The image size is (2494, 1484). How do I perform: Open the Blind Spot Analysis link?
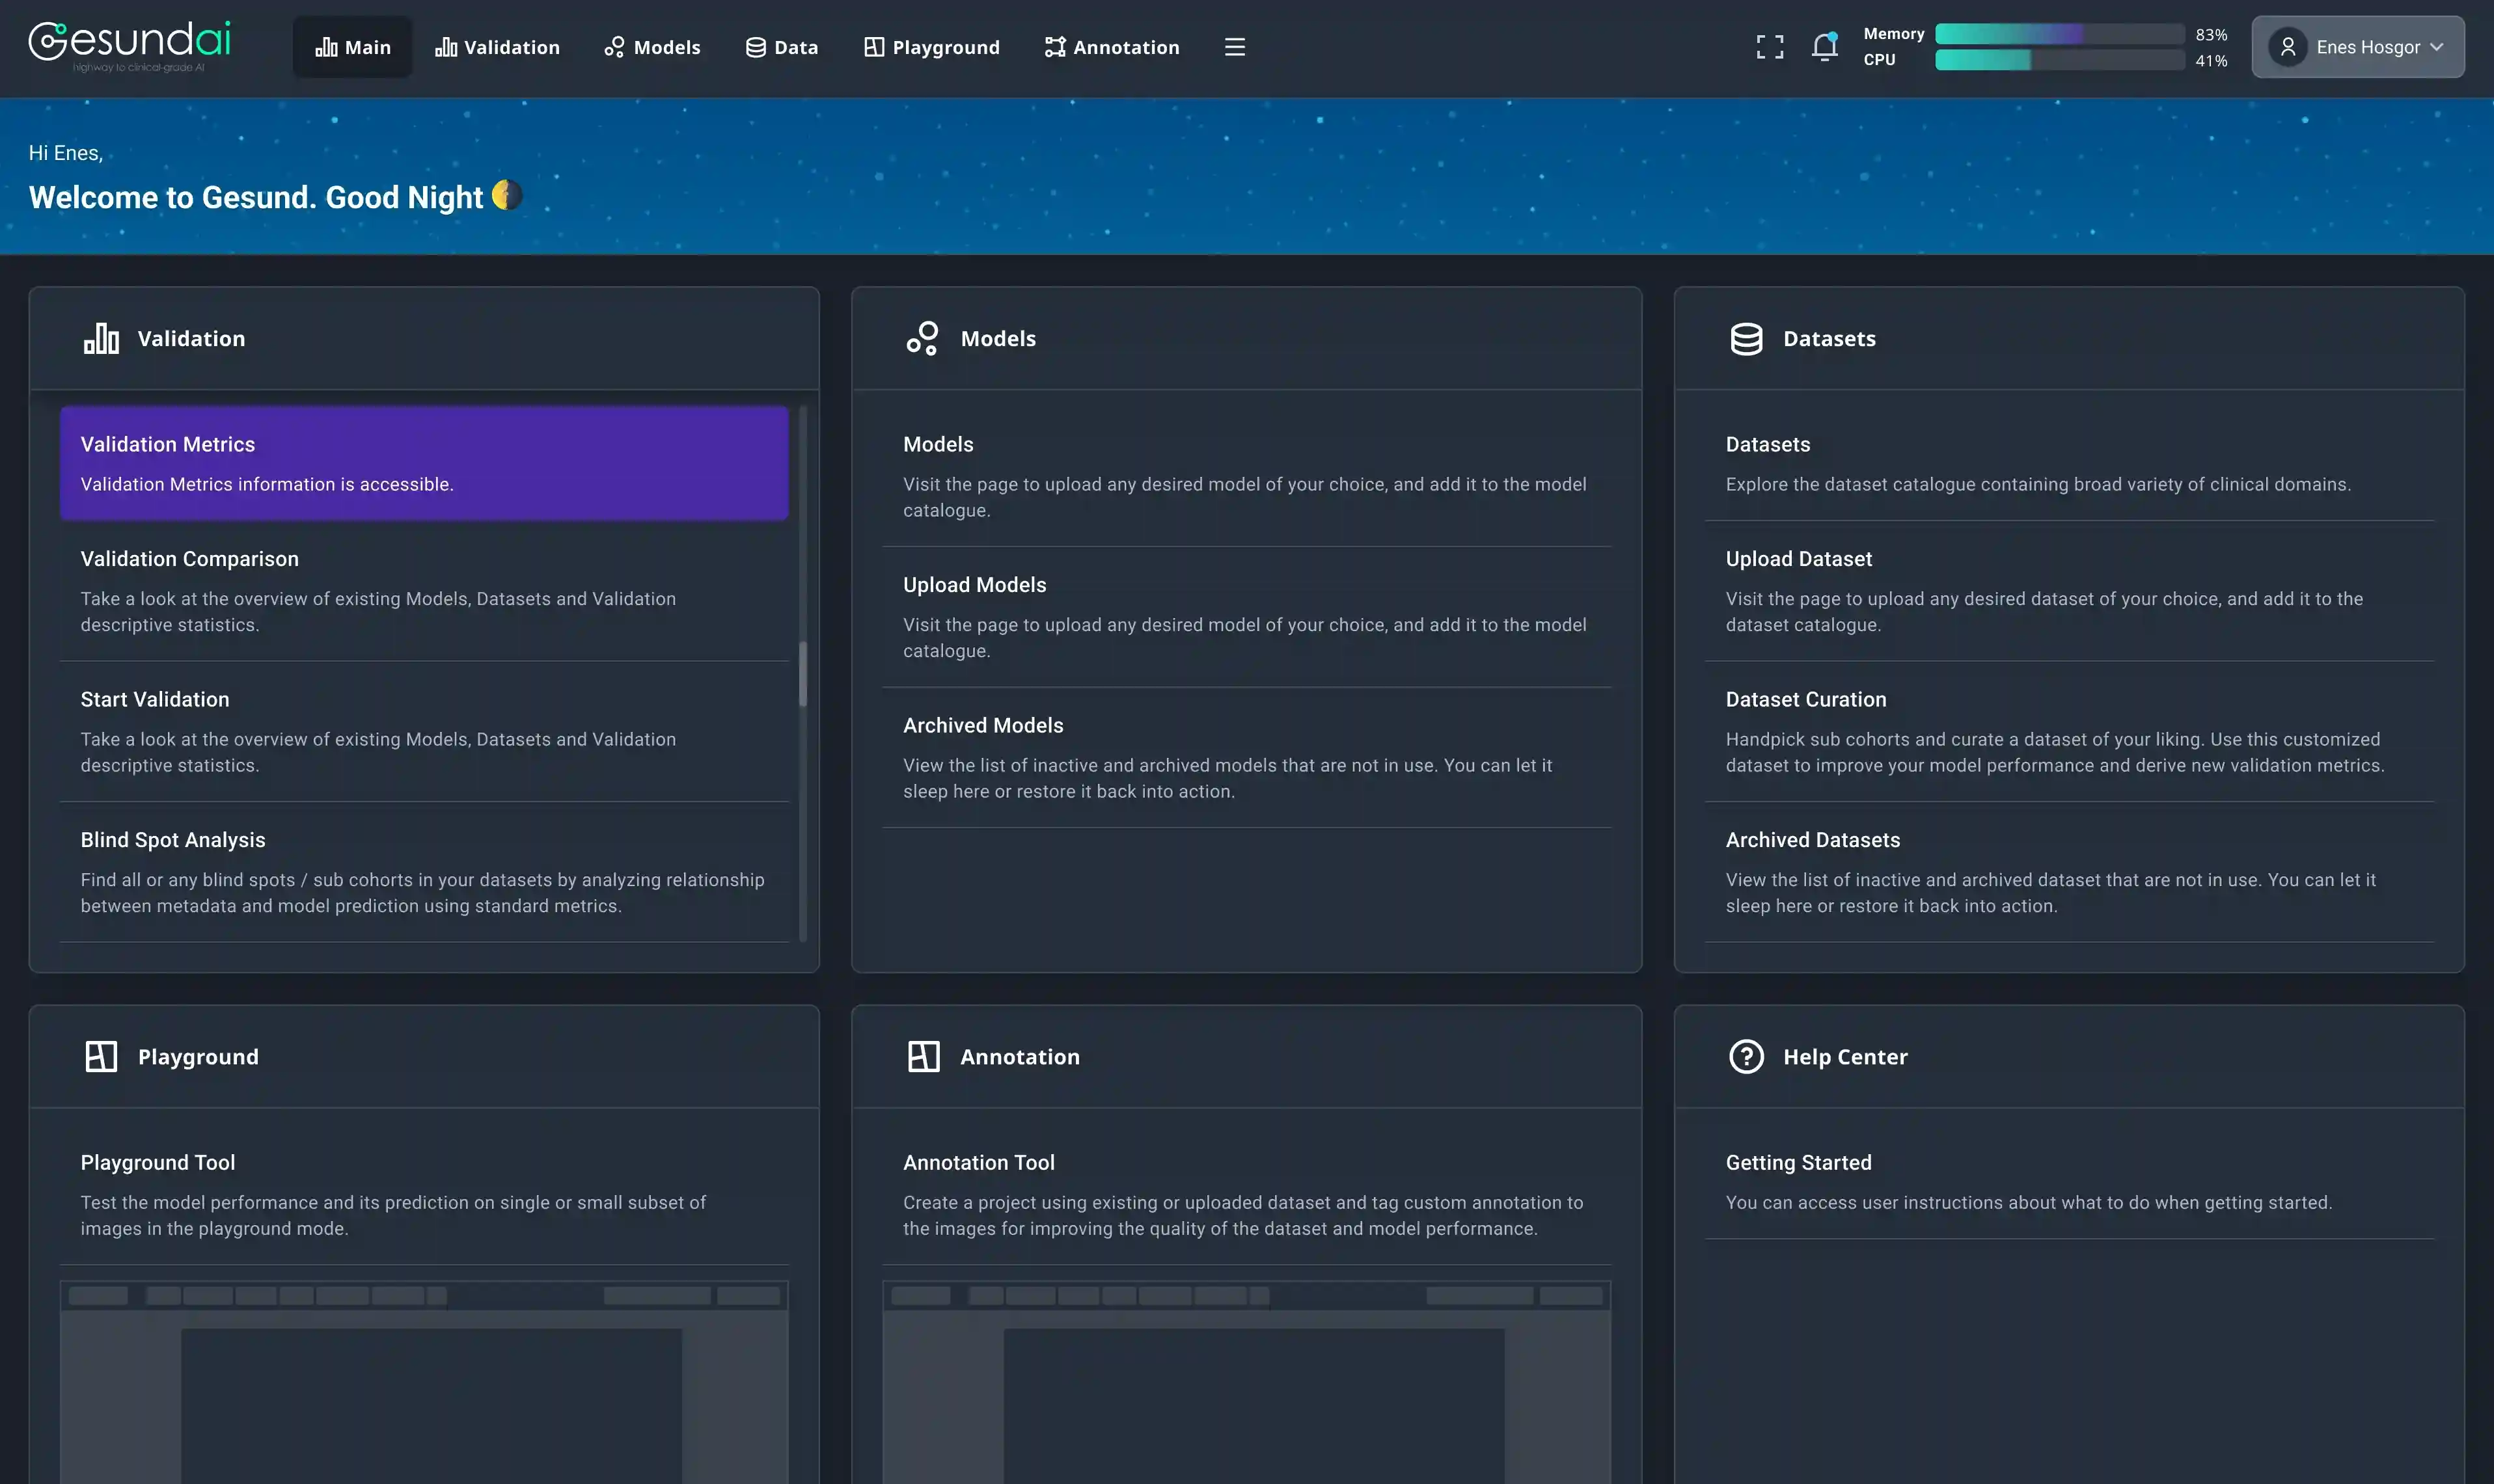point(173,840)
